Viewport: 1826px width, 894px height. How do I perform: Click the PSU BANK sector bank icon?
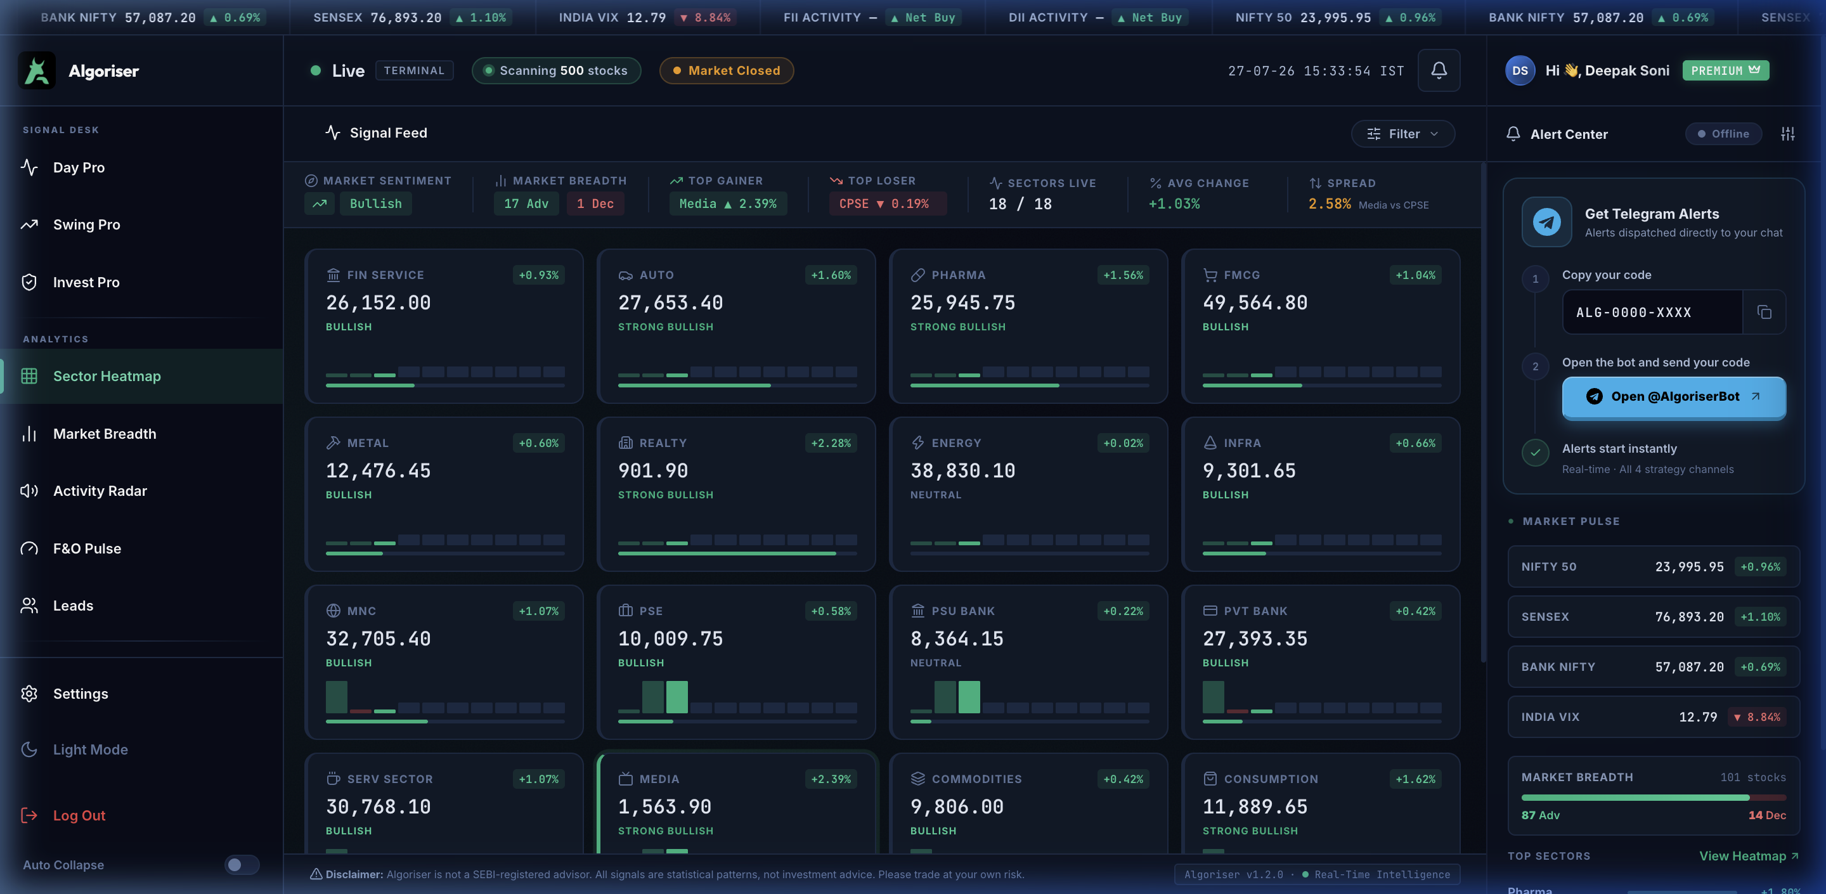917,611
